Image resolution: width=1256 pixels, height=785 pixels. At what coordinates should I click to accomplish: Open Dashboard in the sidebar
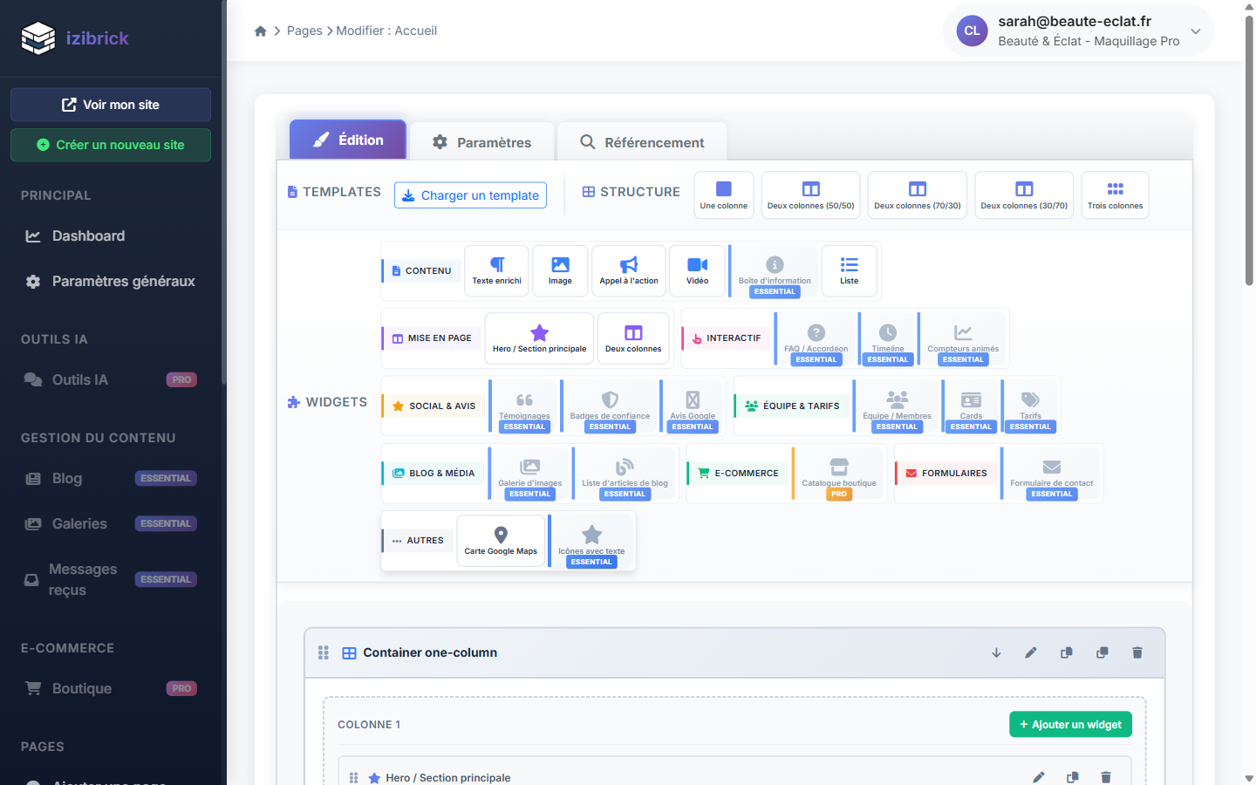[x=111, y=235]
